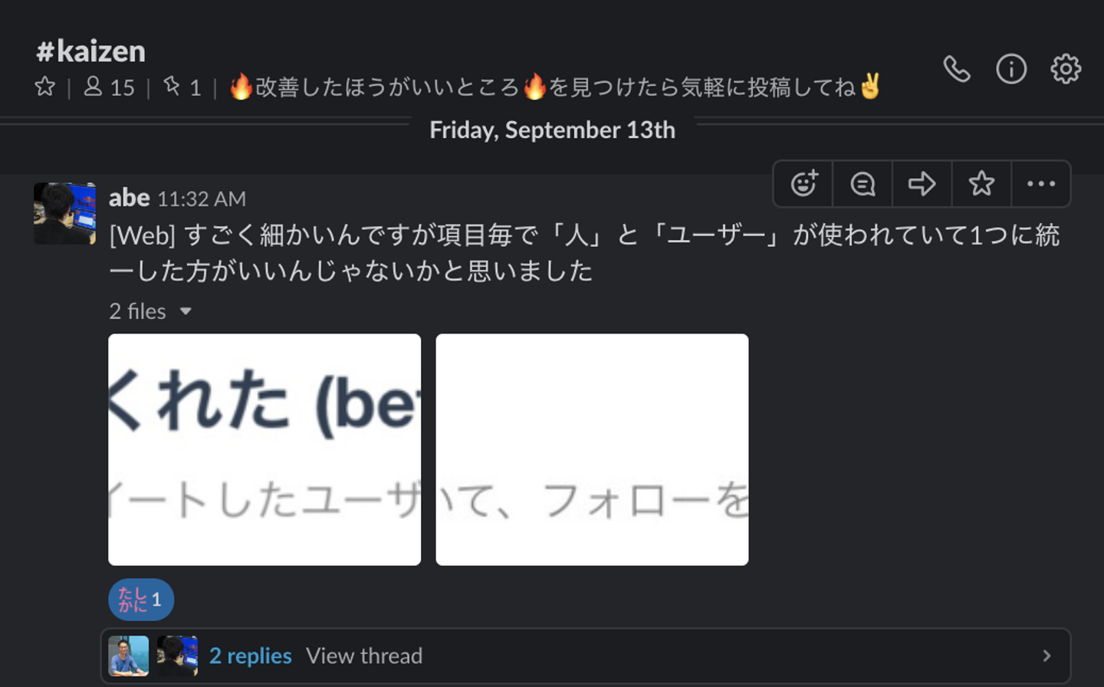
Task: Toggle the たしかに reaction
Action: 141,600
